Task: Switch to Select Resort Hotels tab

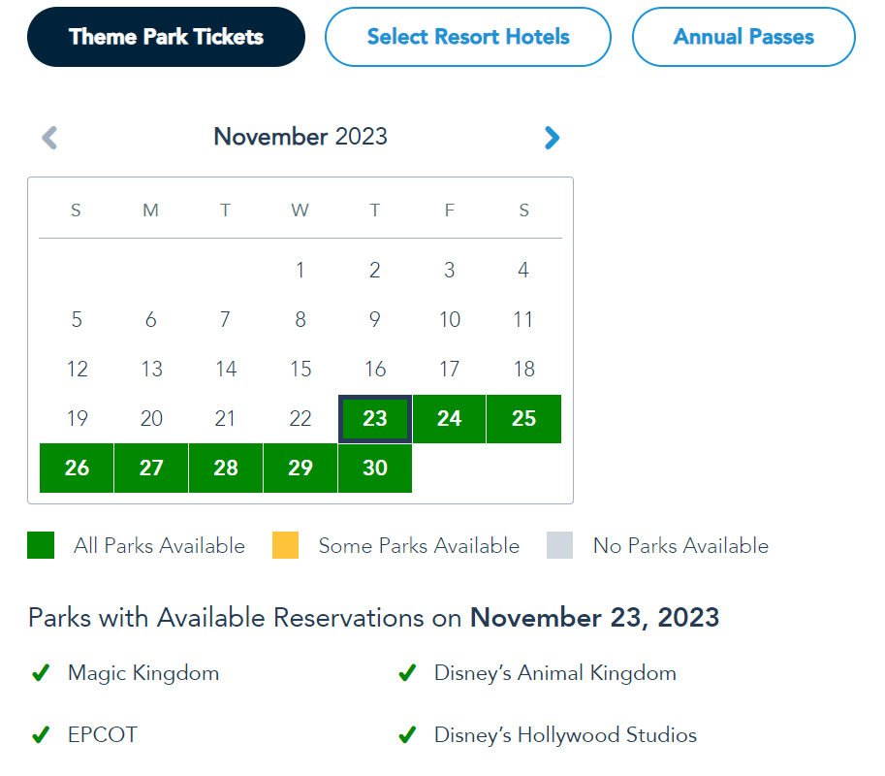Action: tap(468, 38)
